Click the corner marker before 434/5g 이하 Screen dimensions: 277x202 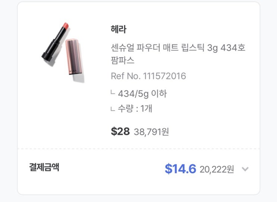coord(113,94)
